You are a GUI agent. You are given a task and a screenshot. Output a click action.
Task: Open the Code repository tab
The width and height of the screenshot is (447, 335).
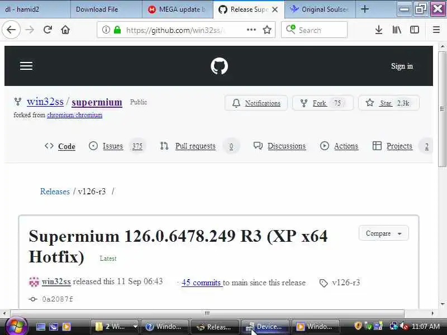coord(60,146)
